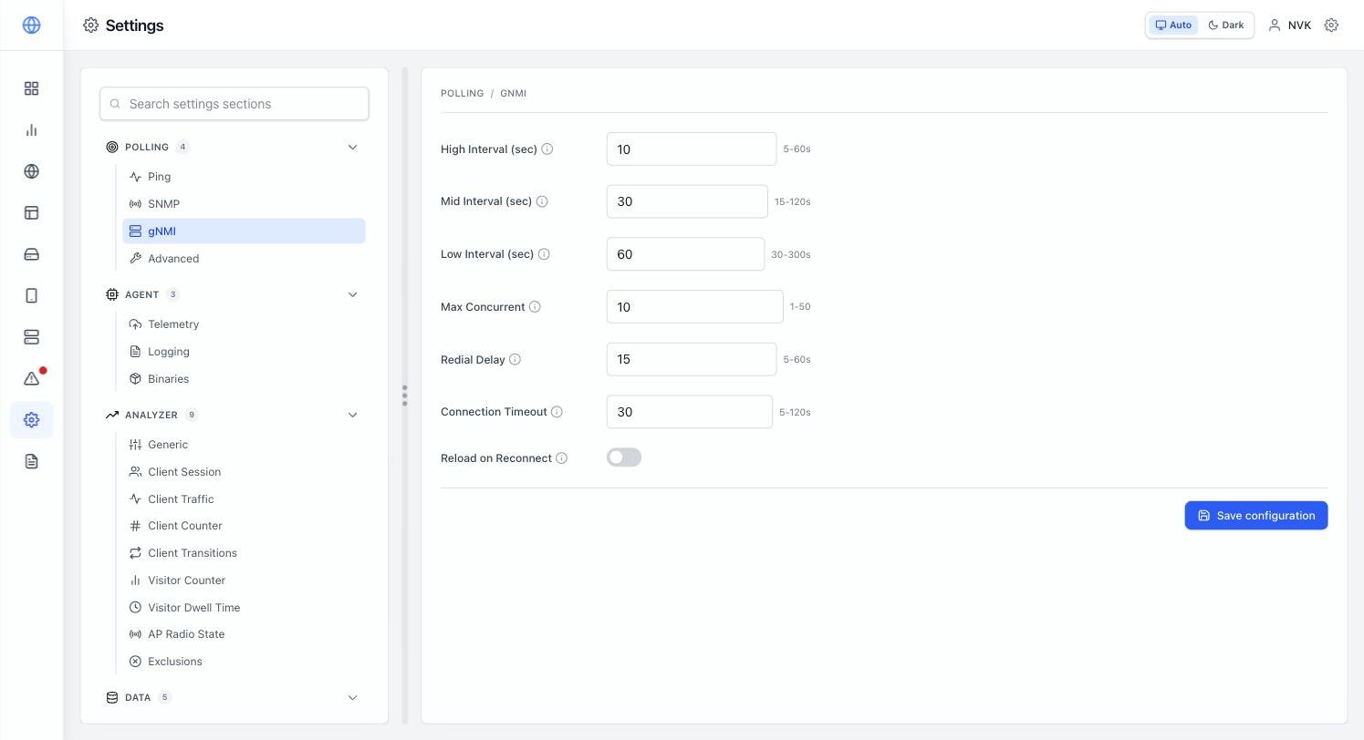This screenshot has height=740, width=1364.
Task: Open Ping polling settings
Action: coord(244,177)
